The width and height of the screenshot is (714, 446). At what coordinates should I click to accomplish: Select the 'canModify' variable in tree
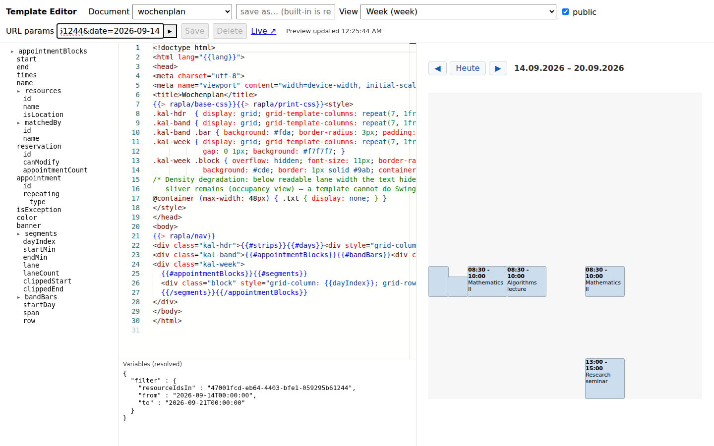[41, 163]
